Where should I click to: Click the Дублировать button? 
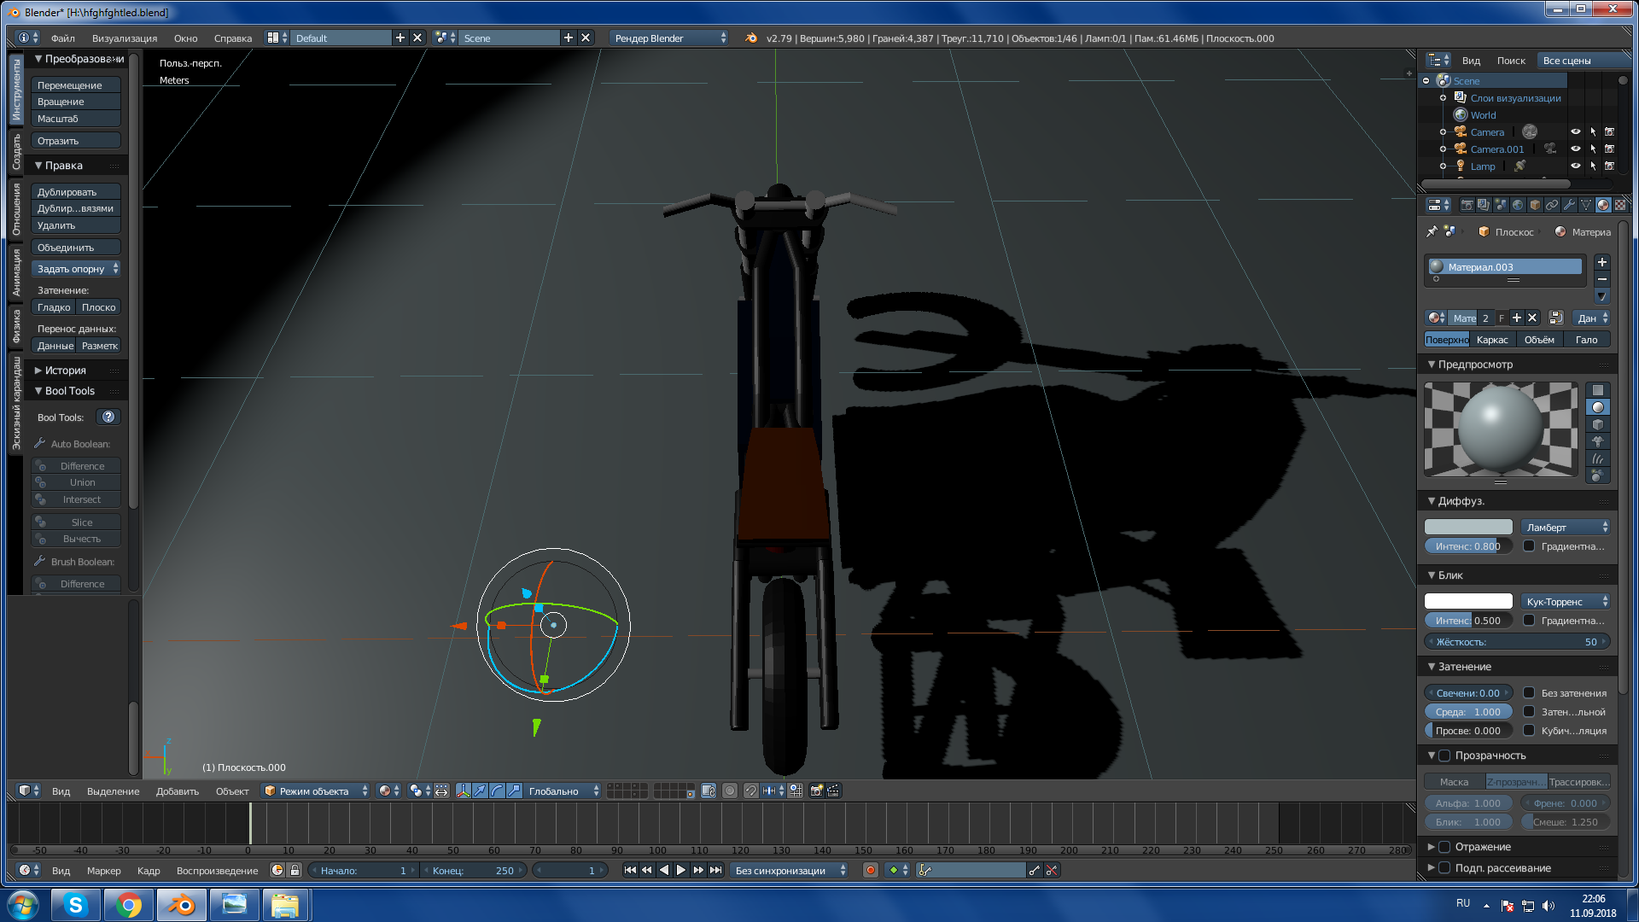(75, 192)
